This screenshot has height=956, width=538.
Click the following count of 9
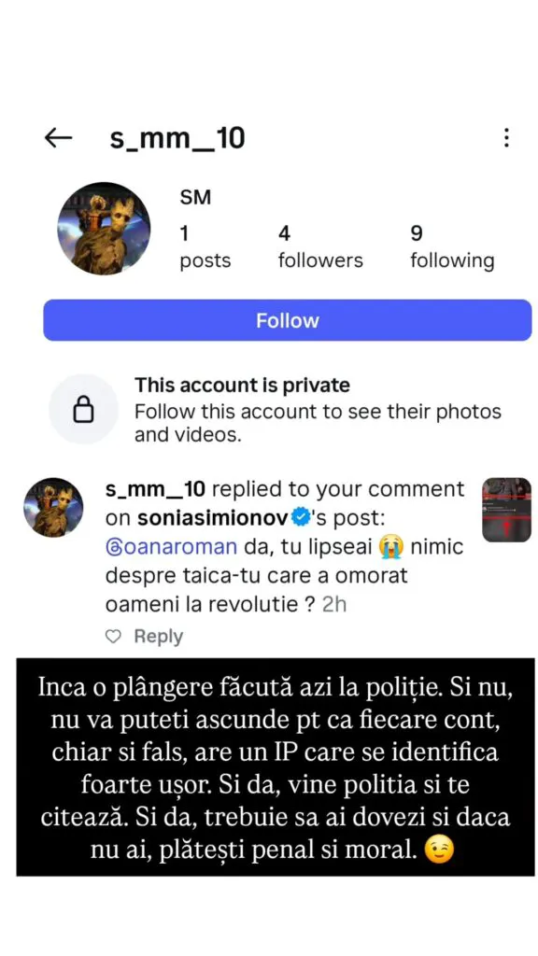(452, 246)
